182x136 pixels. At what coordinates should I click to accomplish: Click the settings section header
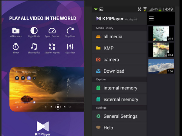tap(120, 108)
